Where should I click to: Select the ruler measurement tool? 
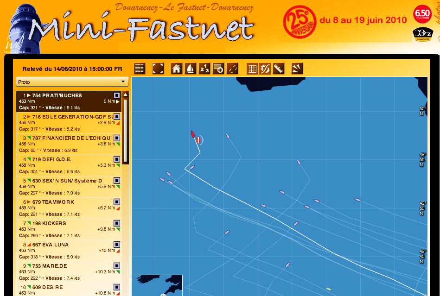[x=278, y=69]
